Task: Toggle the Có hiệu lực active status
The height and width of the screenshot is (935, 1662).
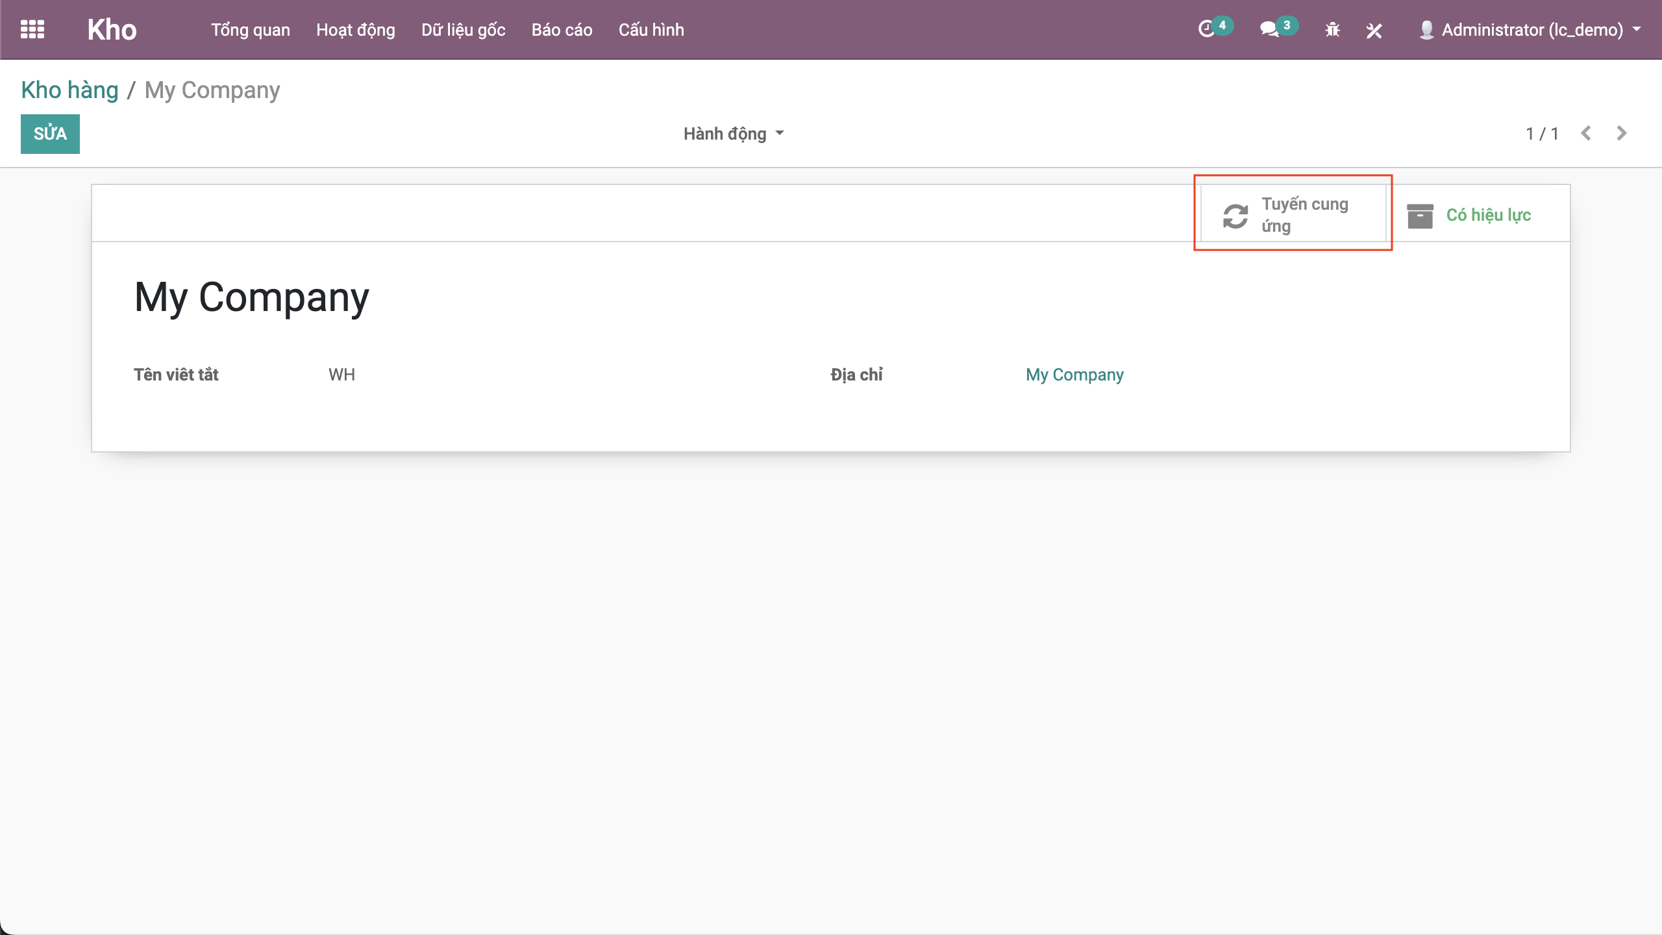Action: coord(1488,215)
